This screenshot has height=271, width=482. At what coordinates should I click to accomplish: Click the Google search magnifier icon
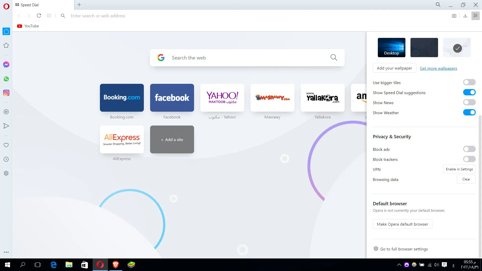[x=334, y=57]
